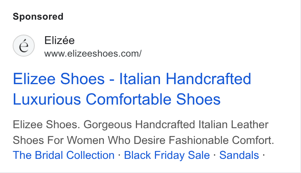The height and width of the screenshot is (173, 301).
Task: Open the Black Friday Sale sitelink
Action: pyautogui.click(x=167, y=155)
